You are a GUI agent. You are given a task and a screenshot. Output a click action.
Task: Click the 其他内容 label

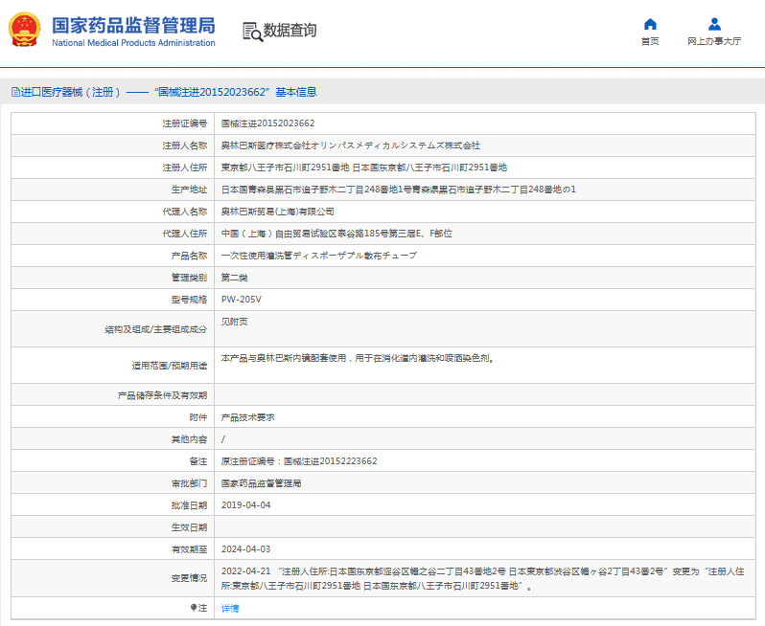189,439
